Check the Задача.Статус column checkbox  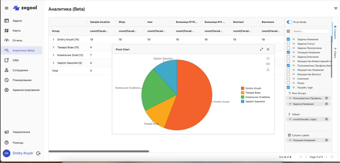[288, 44]
